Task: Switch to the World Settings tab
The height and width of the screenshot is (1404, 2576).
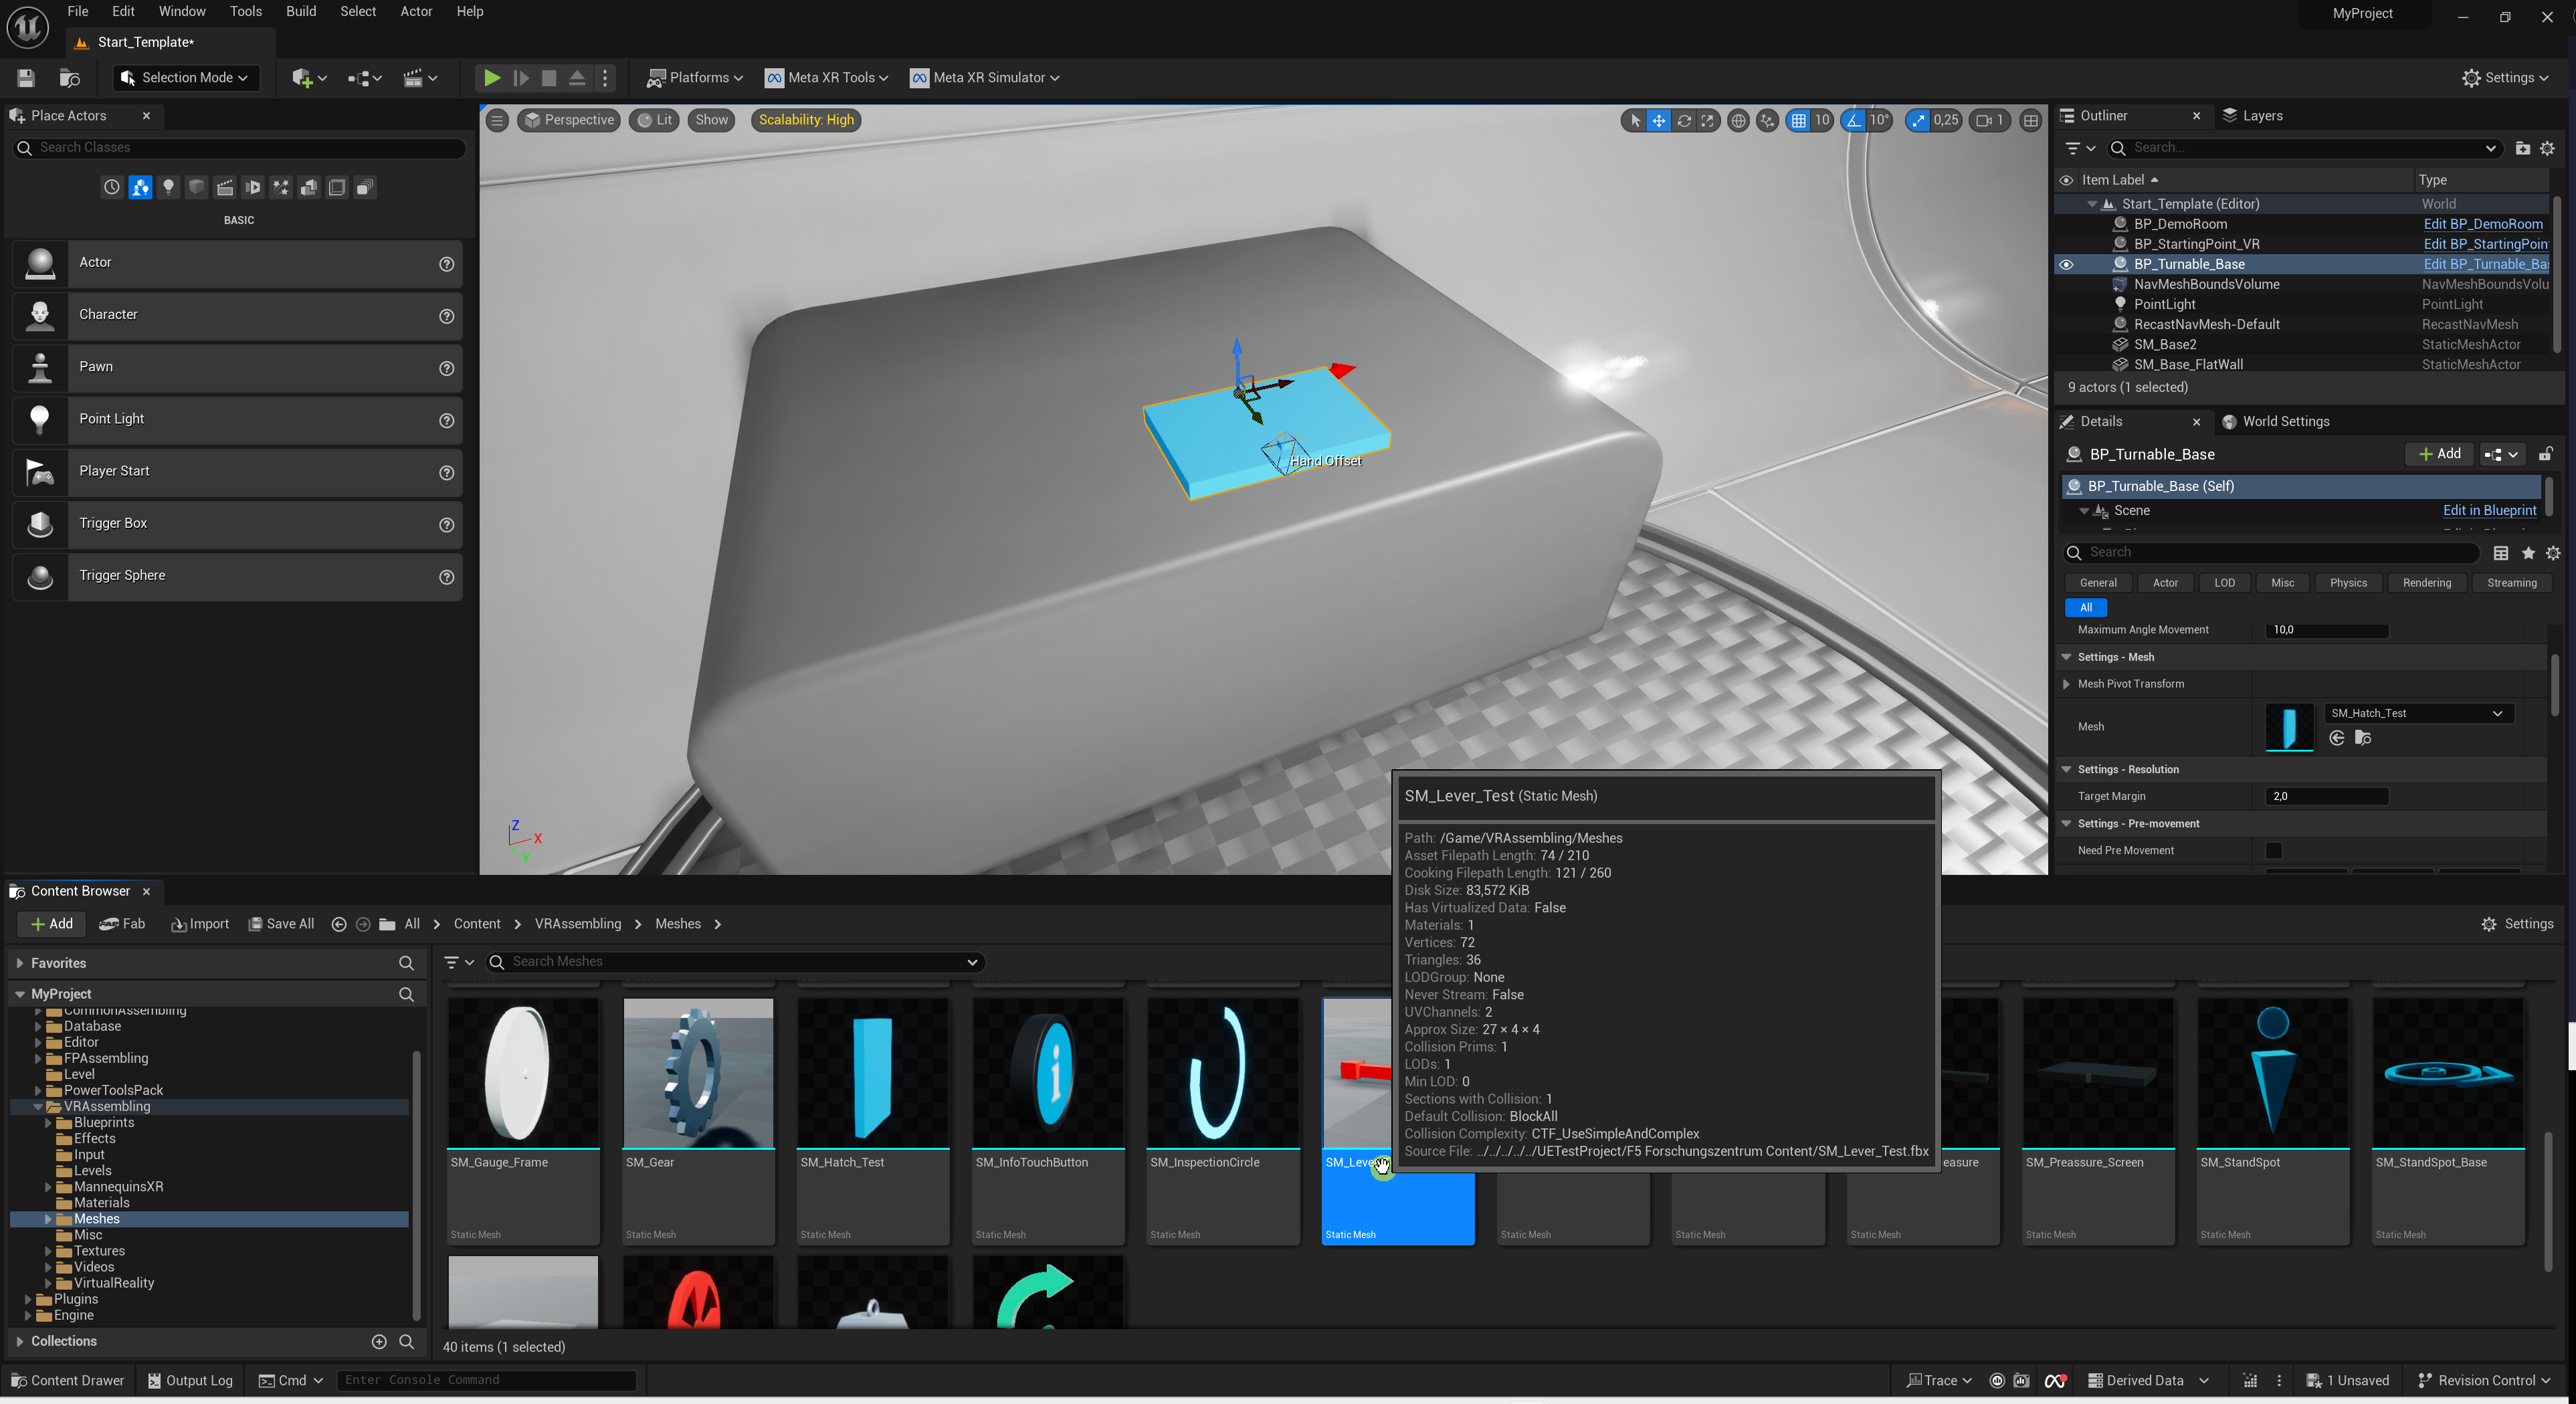Action: tap(2285, 421)
